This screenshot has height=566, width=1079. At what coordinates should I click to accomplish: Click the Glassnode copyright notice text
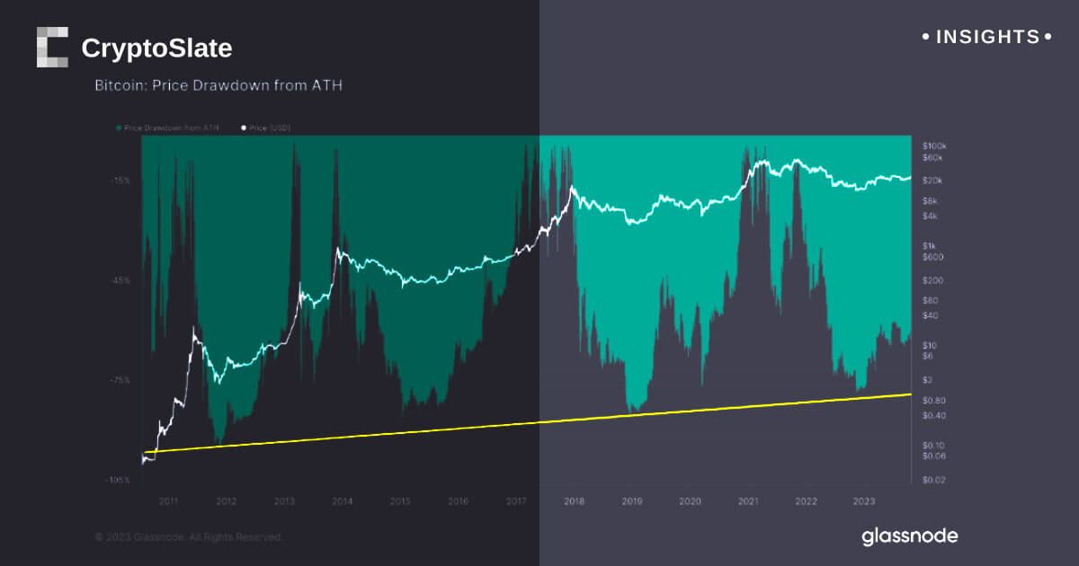[x=189, y=537]
